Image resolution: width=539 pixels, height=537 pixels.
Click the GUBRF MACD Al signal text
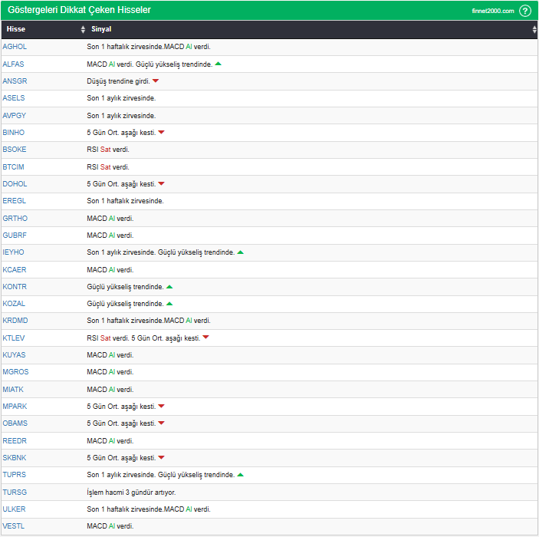click(x=110, y=236)
